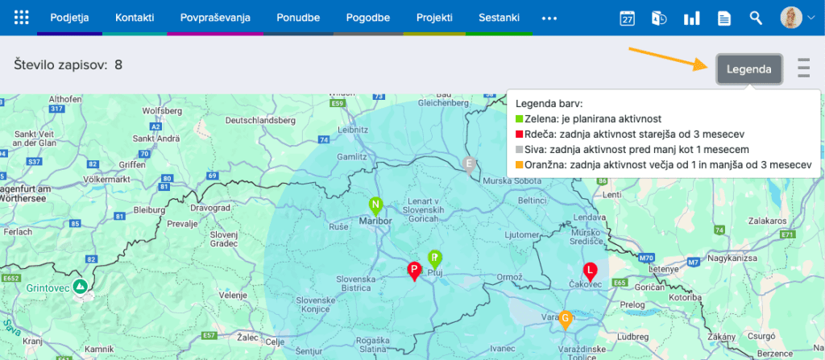Select the green N marker near Maribor
The width and height of the screenshot is (825, 360).
[x=375, y=205]
